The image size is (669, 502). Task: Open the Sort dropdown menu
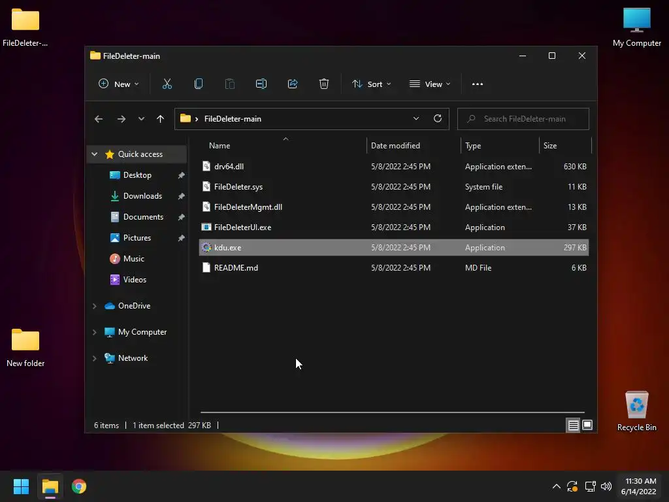(371, 84)
